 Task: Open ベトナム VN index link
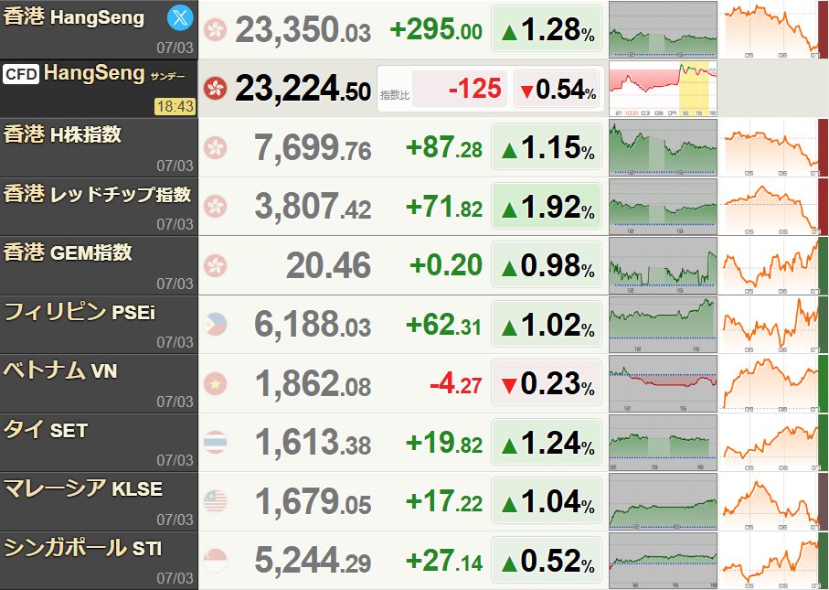click(60, 371)
